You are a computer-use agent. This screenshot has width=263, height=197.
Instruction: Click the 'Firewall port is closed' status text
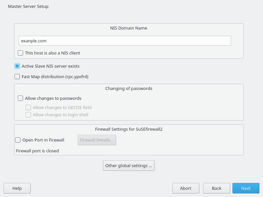click(x=37, y=151)
